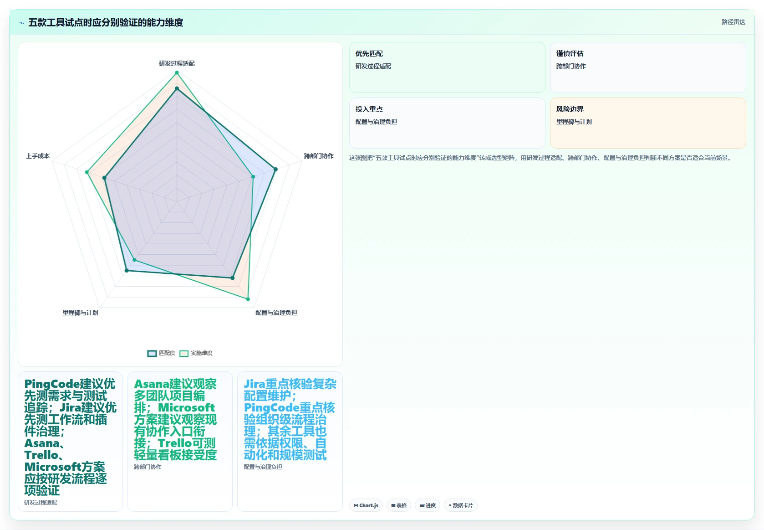The height and width of the screenshot is (530, 764).
Task: Click the small icon beside the panel title
Action: pos(21,23)
